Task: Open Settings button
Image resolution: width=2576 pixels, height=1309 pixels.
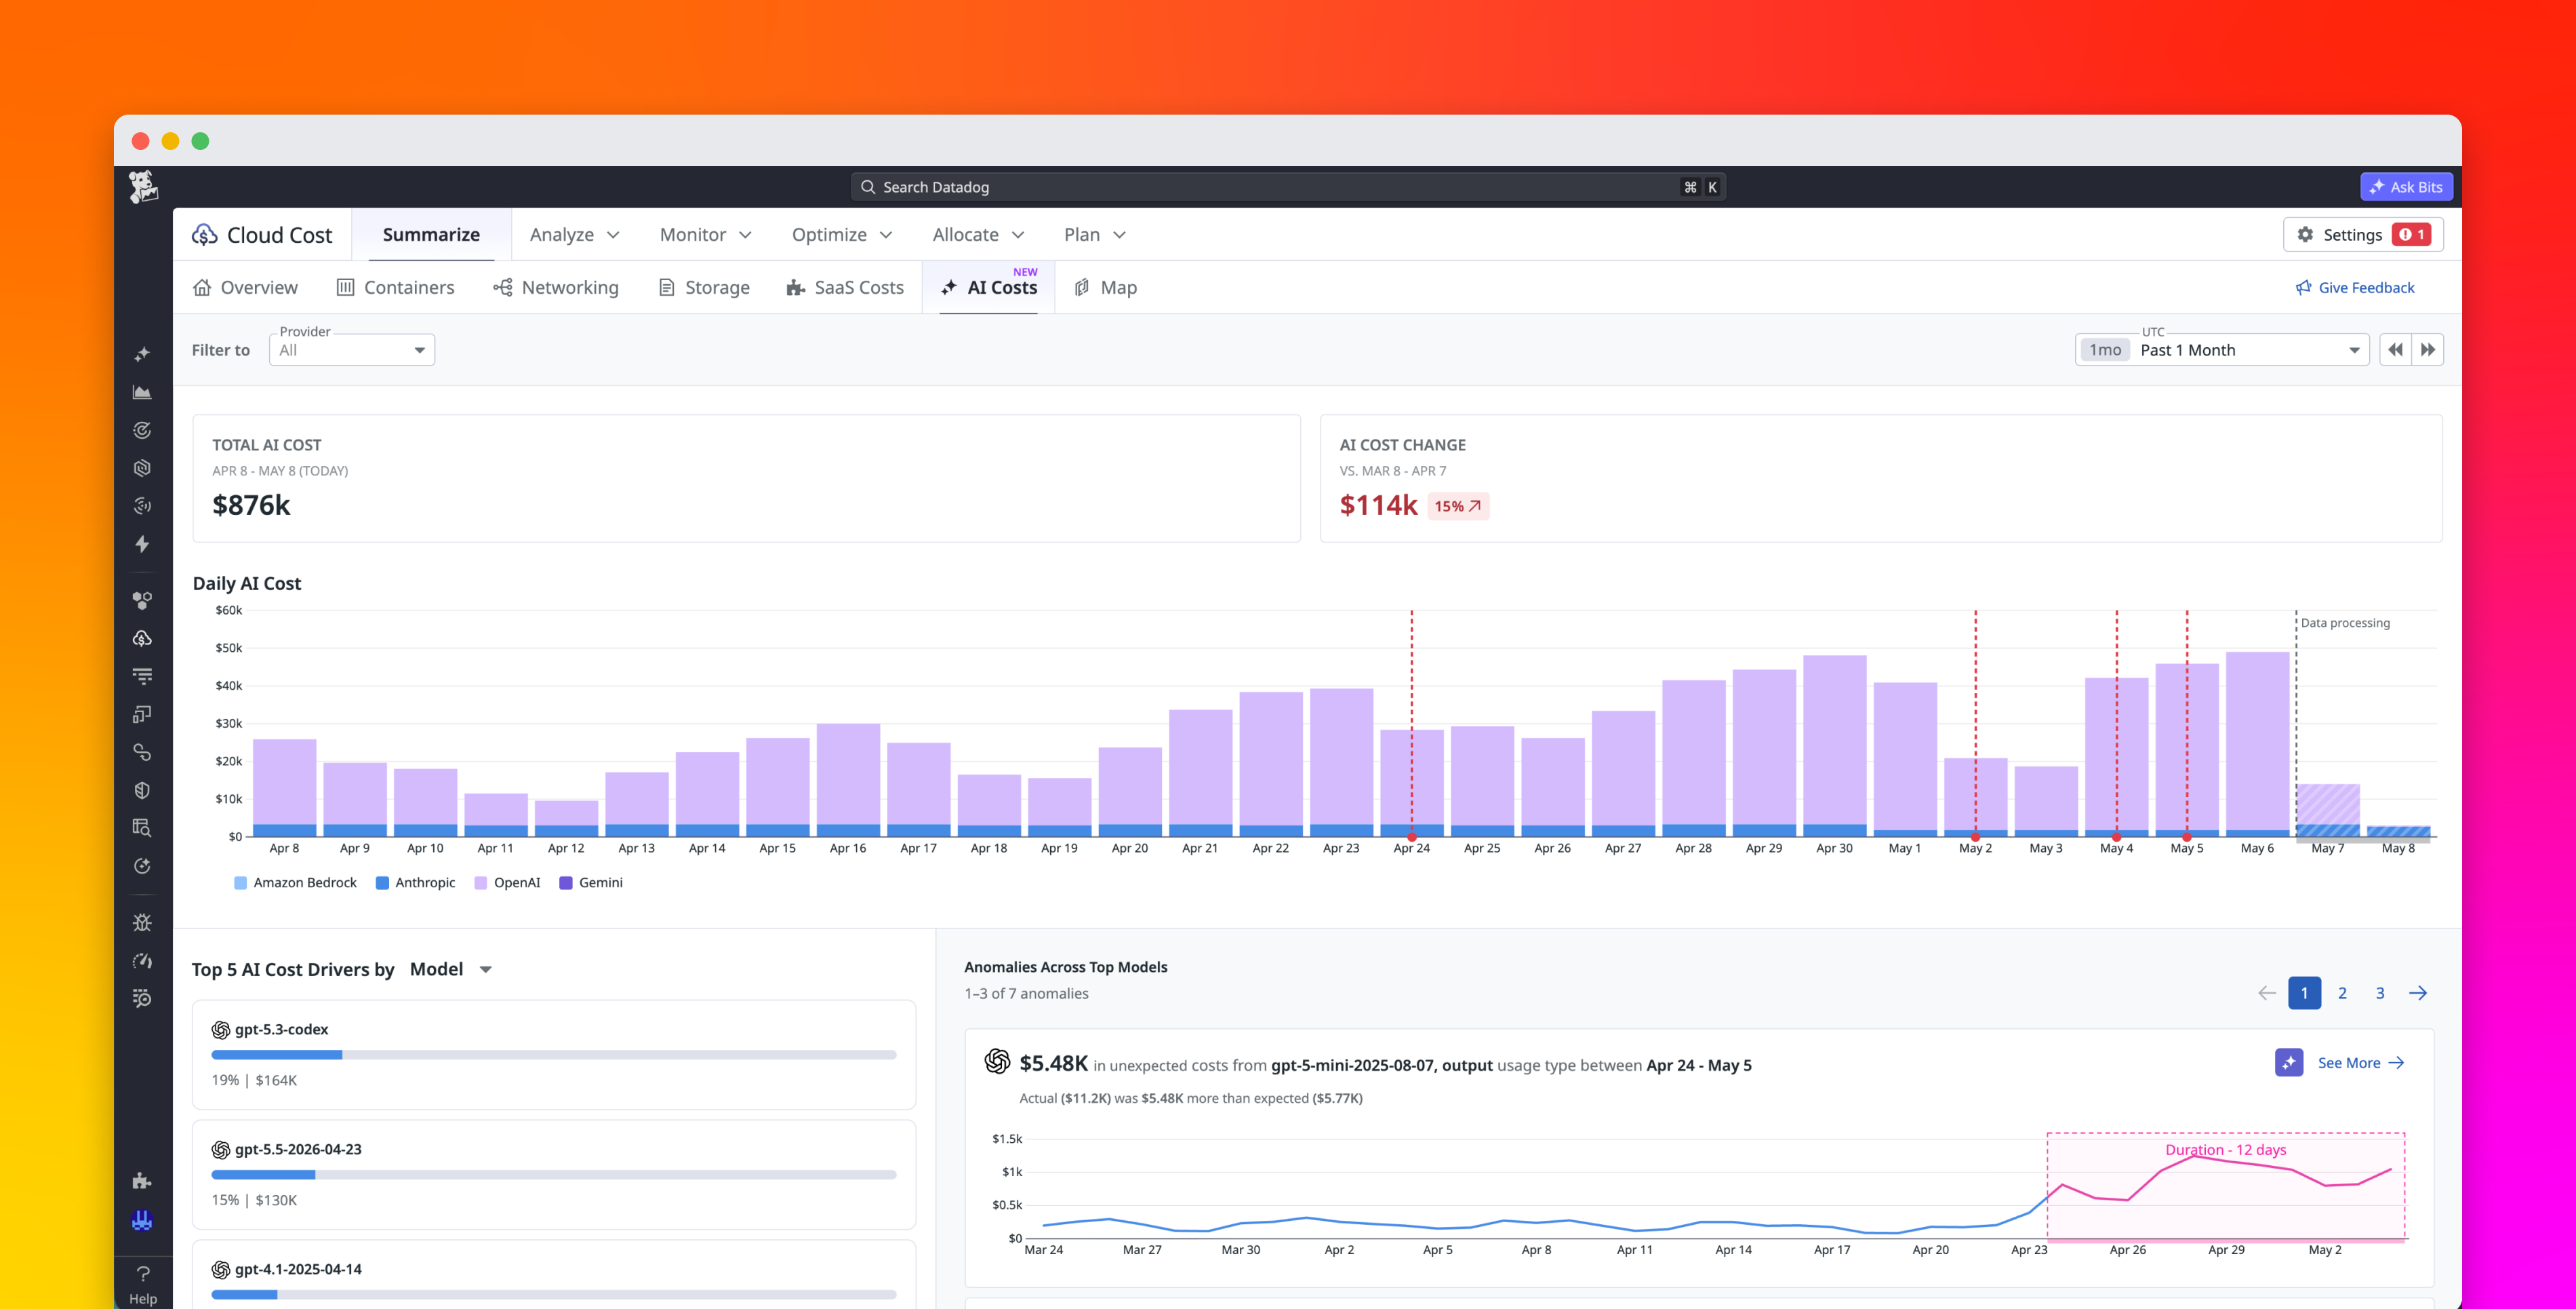Action: coord(2364,234)
